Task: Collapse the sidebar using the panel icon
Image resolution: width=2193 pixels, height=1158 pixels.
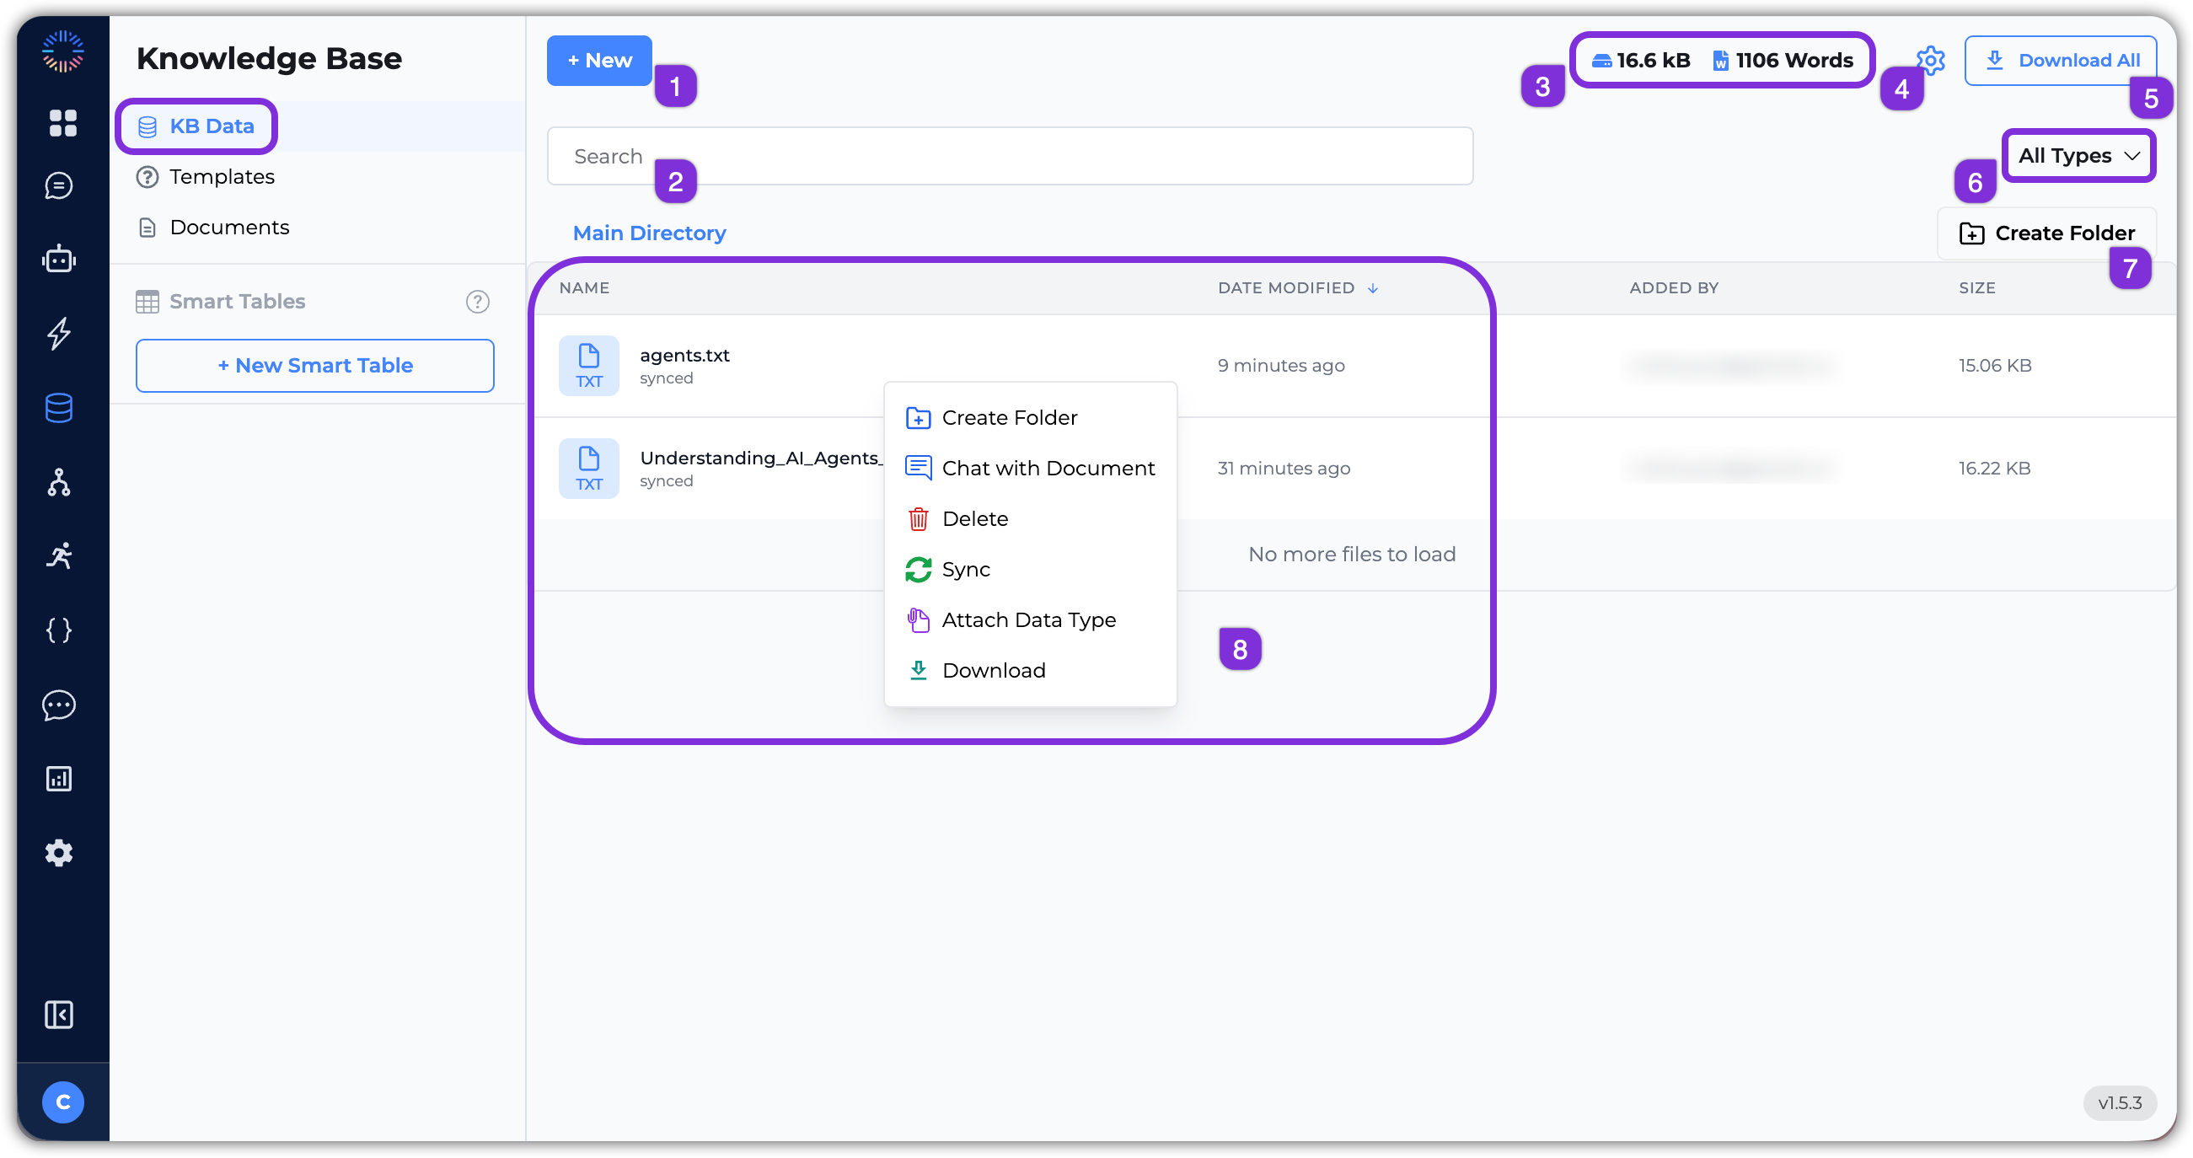Action: coord(59,1014)
